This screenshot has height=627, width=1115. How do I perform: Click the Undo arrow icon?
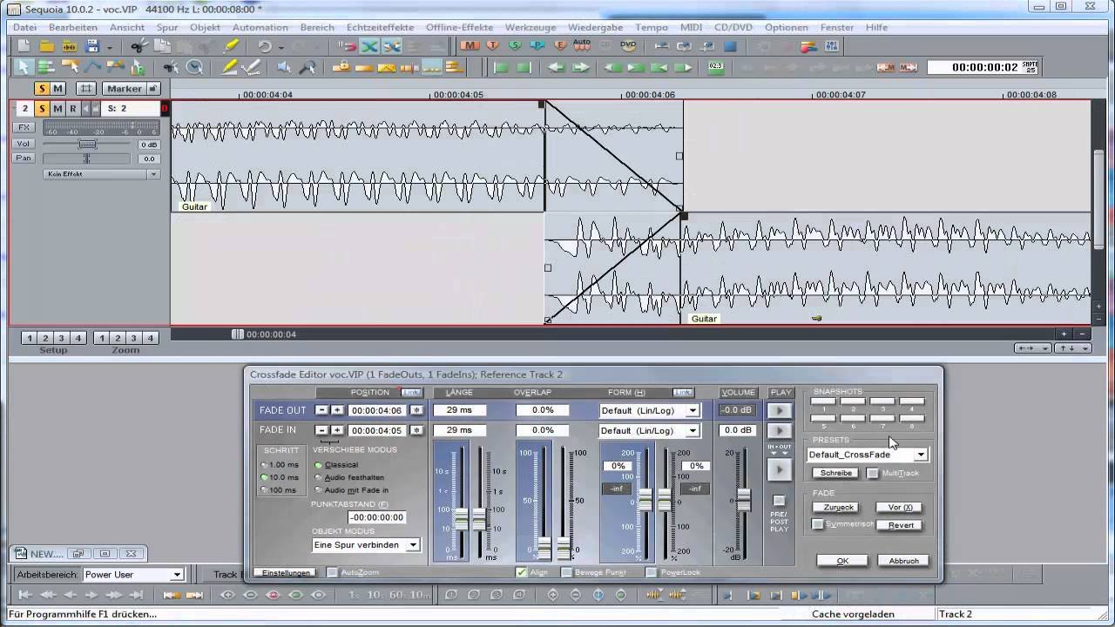[x=263, y=45]
